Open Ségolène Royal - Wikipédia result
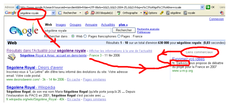 click(31, 87)
